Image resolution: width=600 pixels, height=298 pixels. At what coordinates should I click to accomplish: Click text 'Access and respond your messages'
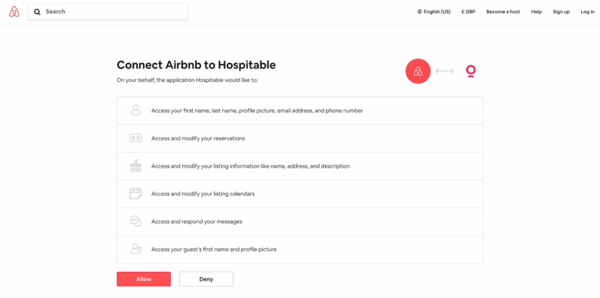[197, 221]
